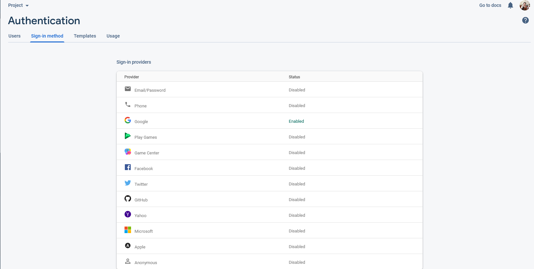Open the Email/Password provider row
The image size is (534, 269).
click(270, 89)
